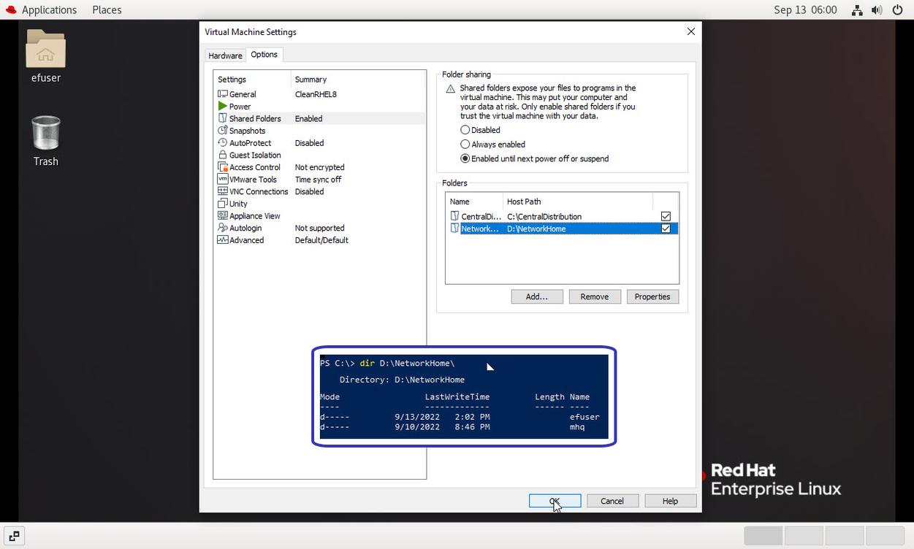This screenshot has height=549, width=914.
Task: Click the Add... button
Action: coord(536,296)
